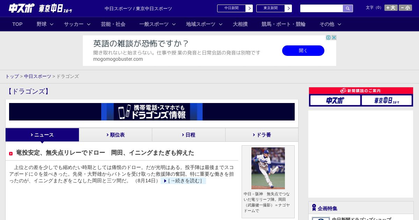Switch to the ドラ番 tab
Image resolution: width=419 pixels, height=220 pixels.
[262, 135]
